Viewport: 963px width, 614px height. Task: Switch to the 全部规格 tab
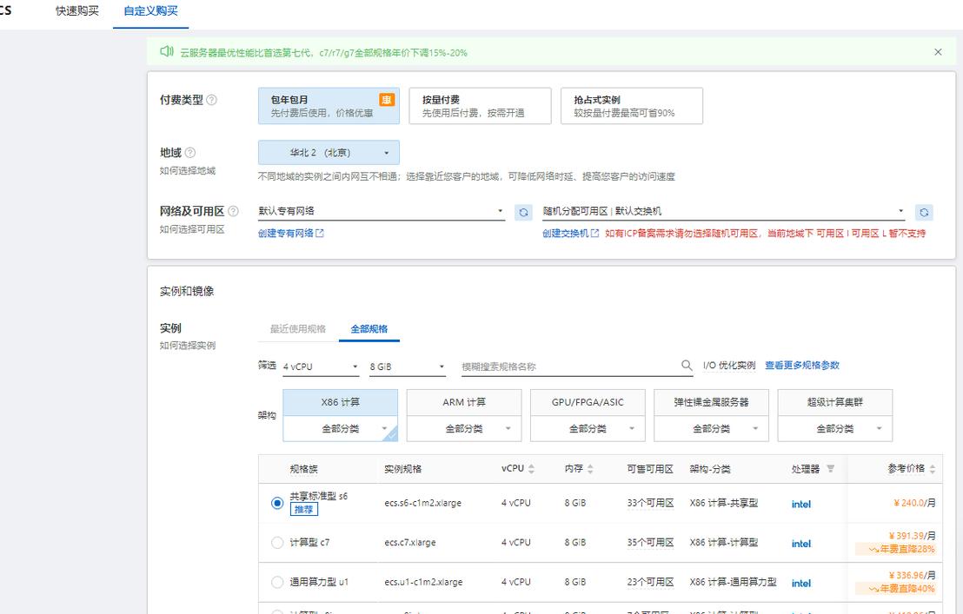click(369, 329)
